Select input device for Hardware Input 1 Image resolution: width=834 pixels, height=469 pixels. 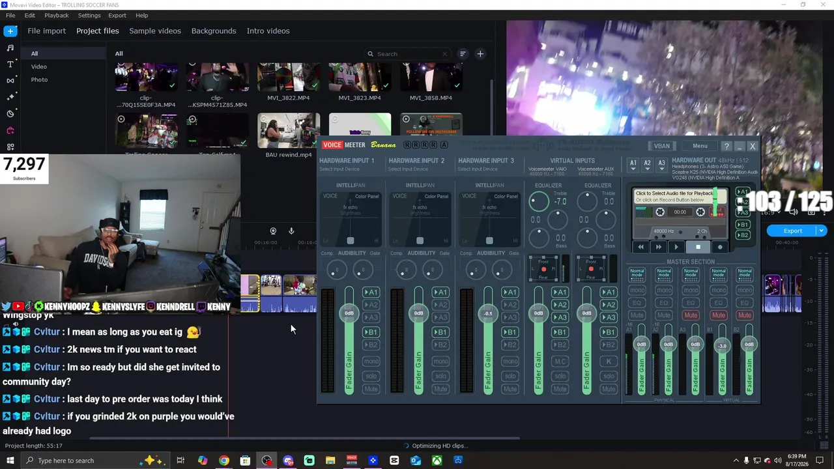pyautogui.click(x=339, y=169)
